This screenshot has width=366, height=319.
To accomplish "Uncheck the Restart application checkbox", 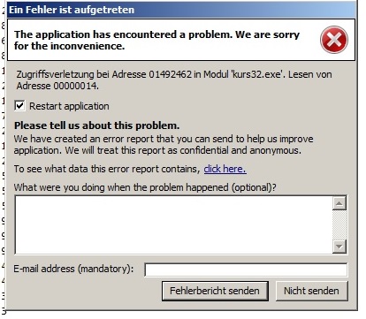I will tap(19, 105).
